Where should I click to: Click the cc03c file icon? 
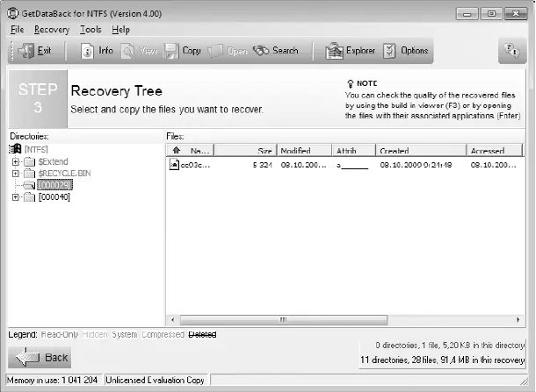(x=174, y=165)
